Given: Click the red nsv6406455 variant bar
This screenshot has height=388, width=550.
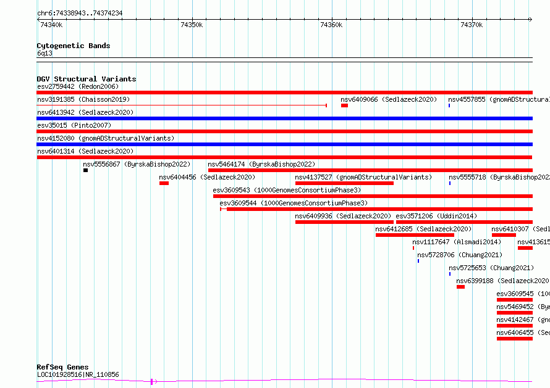Looking at the screenshot, I should 515,339.
